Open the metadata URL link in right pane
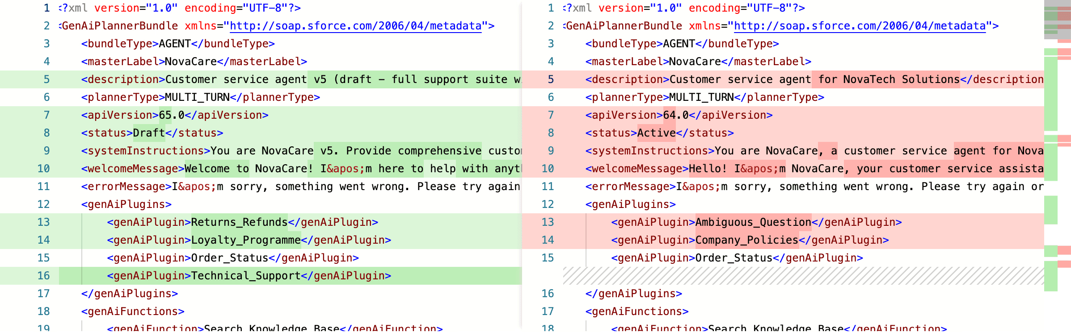Image resolution: width=1071 pixels, height=332 pixels. (x=860, y=26)
